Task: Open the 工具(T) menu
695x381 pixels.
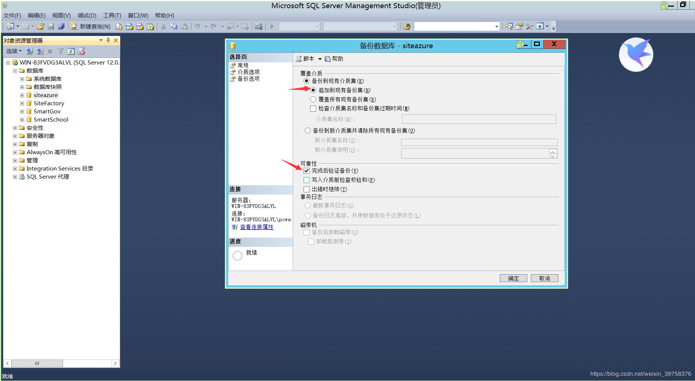Action: click(112, 16)
